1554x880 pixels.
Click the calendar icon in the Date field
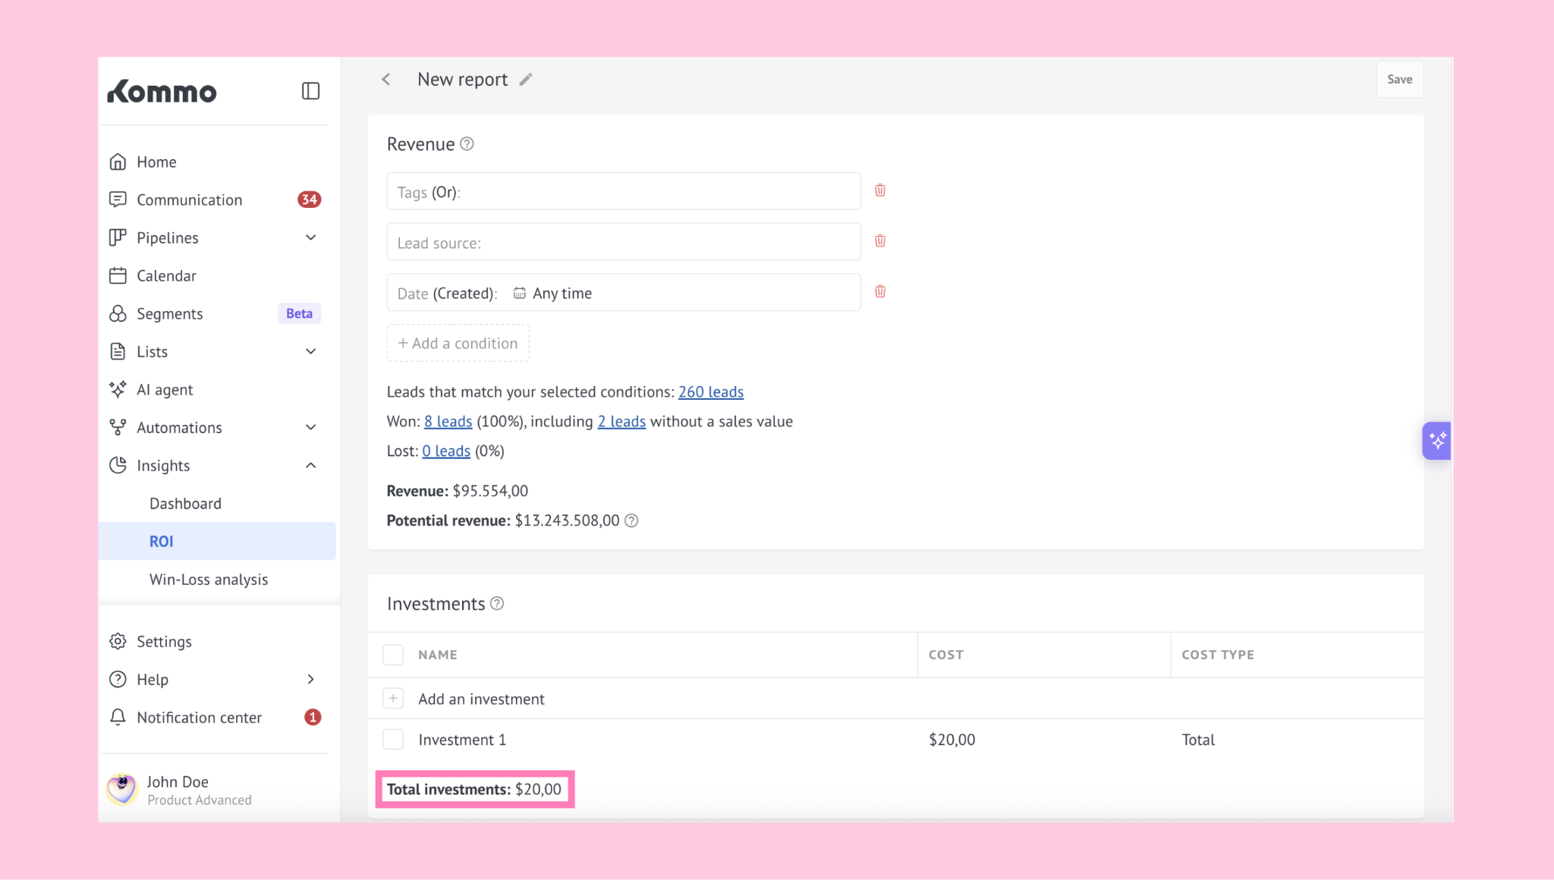tap(520, 293)
